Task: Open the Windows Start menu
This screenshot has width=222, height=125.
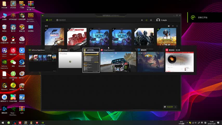Action: click(x=3, y=123)
